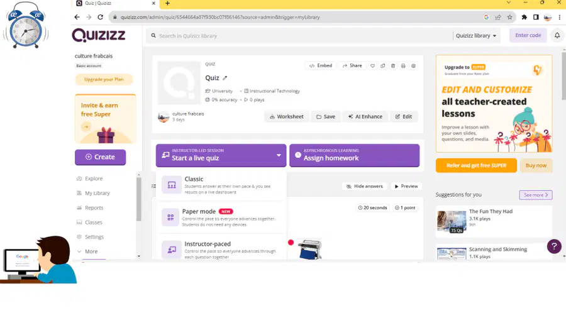Click the arrow on Invite & earn card
The height and width of the screenshot is (318, 566).
point(86,126)
